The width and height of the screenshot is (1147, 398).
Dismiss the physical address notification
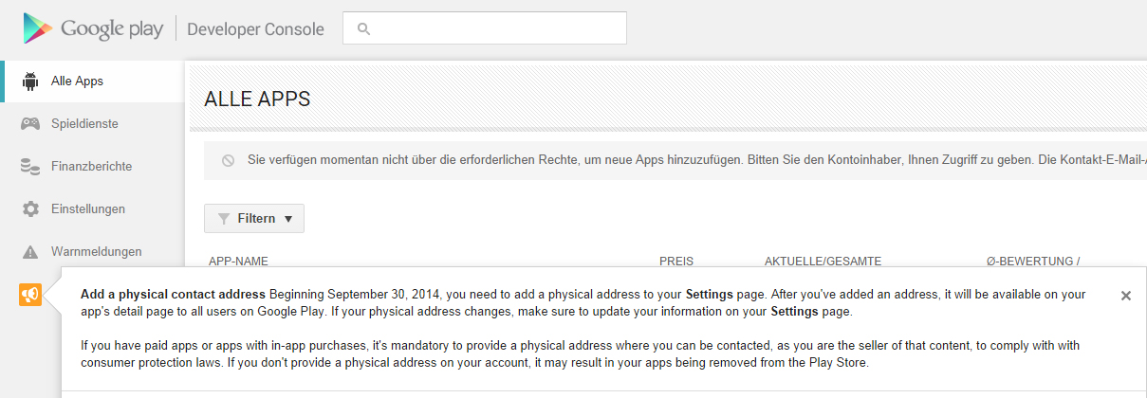[x=1125, y=296]
